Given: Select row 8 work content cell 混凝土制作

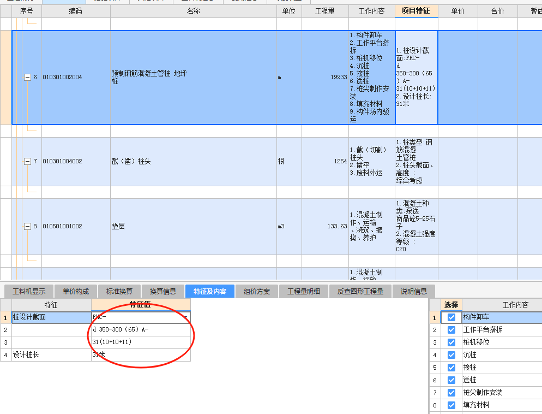Looking at the screenshot, I should tap(371, 226).
